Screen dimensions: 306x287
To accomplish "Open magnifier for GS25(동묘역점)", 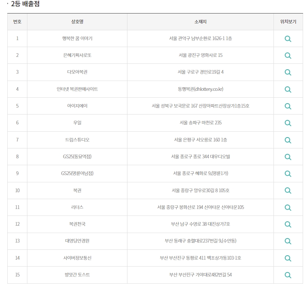I will 288,157.
